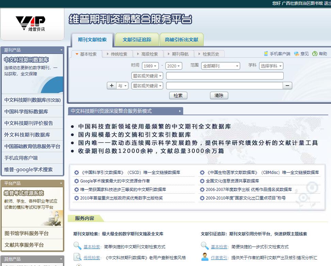The height and width of the screenshot is (266, 331).
Task: Open 外文科技期刊数据库 in sidebar
Action: (32, 135)
